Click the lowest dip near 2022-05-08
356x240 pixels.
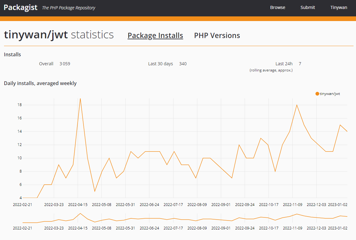(95, 191)
